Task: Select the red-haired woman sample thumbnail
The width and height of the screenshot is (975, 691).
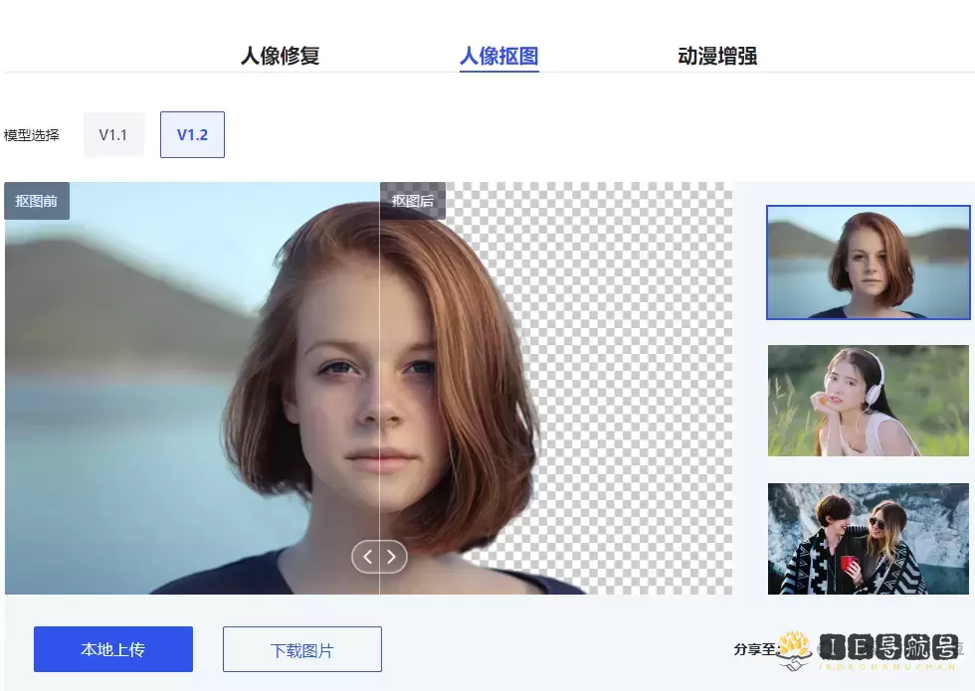Action: click(x=868, y=262)
